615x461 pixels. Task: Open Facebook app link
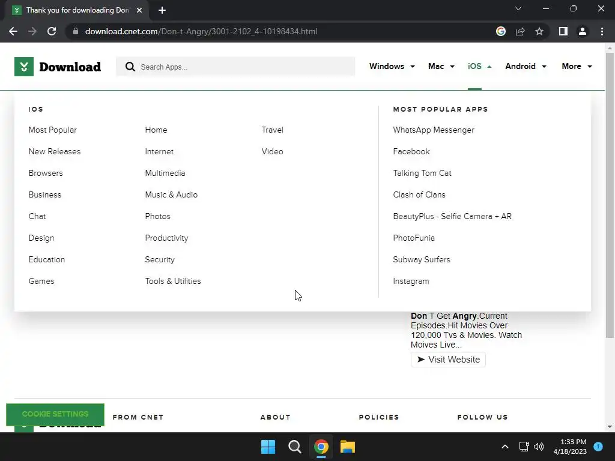[411, 151]
